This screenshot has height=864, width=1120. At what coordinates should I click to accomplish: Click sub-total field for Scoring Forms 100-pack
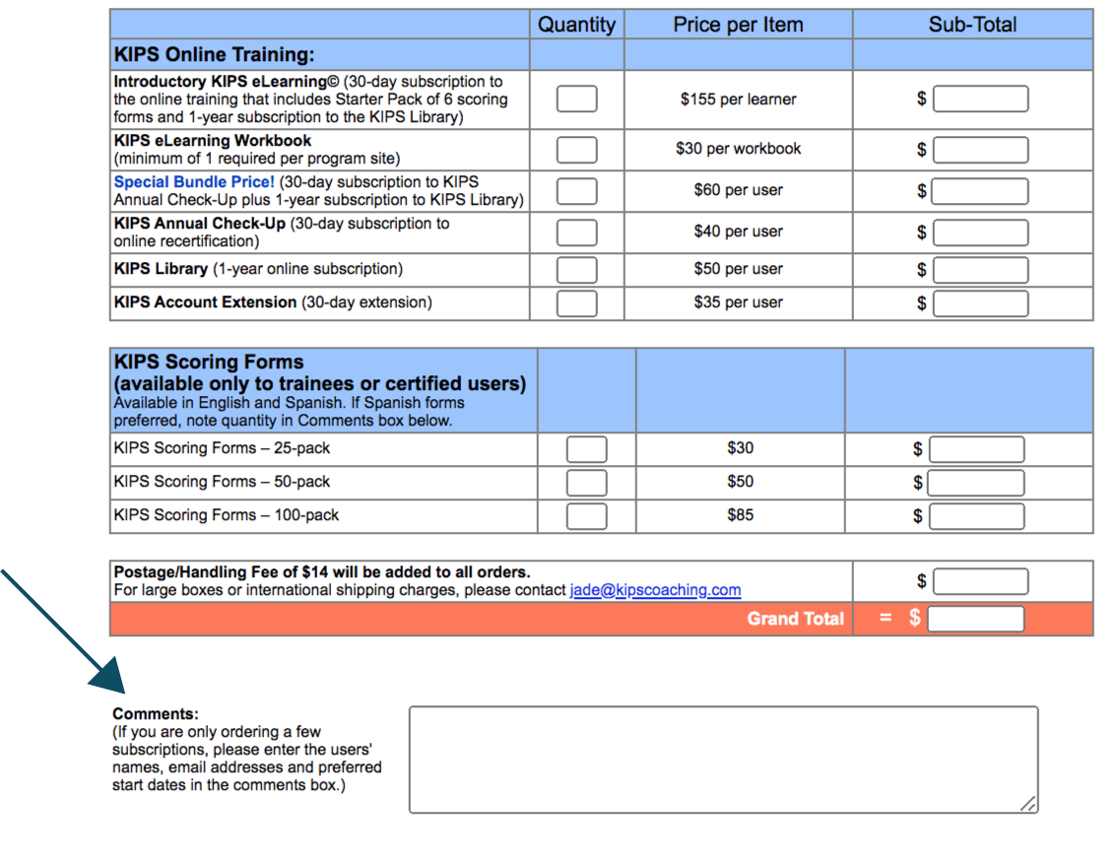976,516
